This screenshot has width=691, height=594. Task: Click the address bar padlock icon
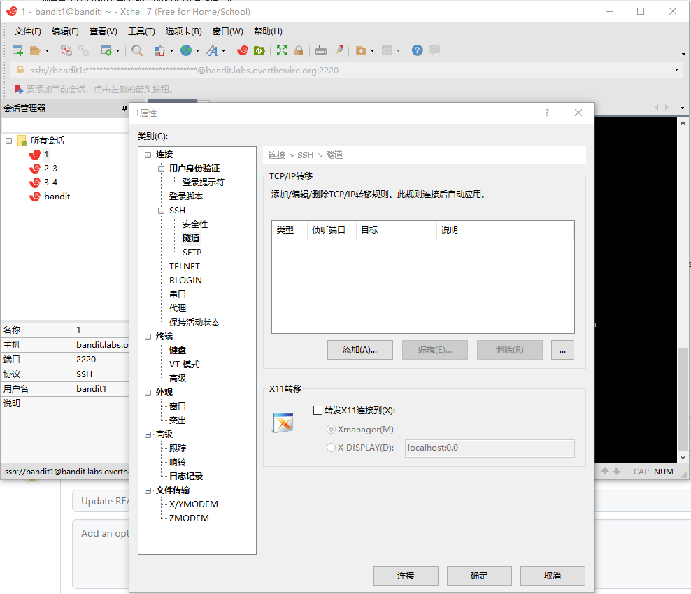(x=20, y=70)
